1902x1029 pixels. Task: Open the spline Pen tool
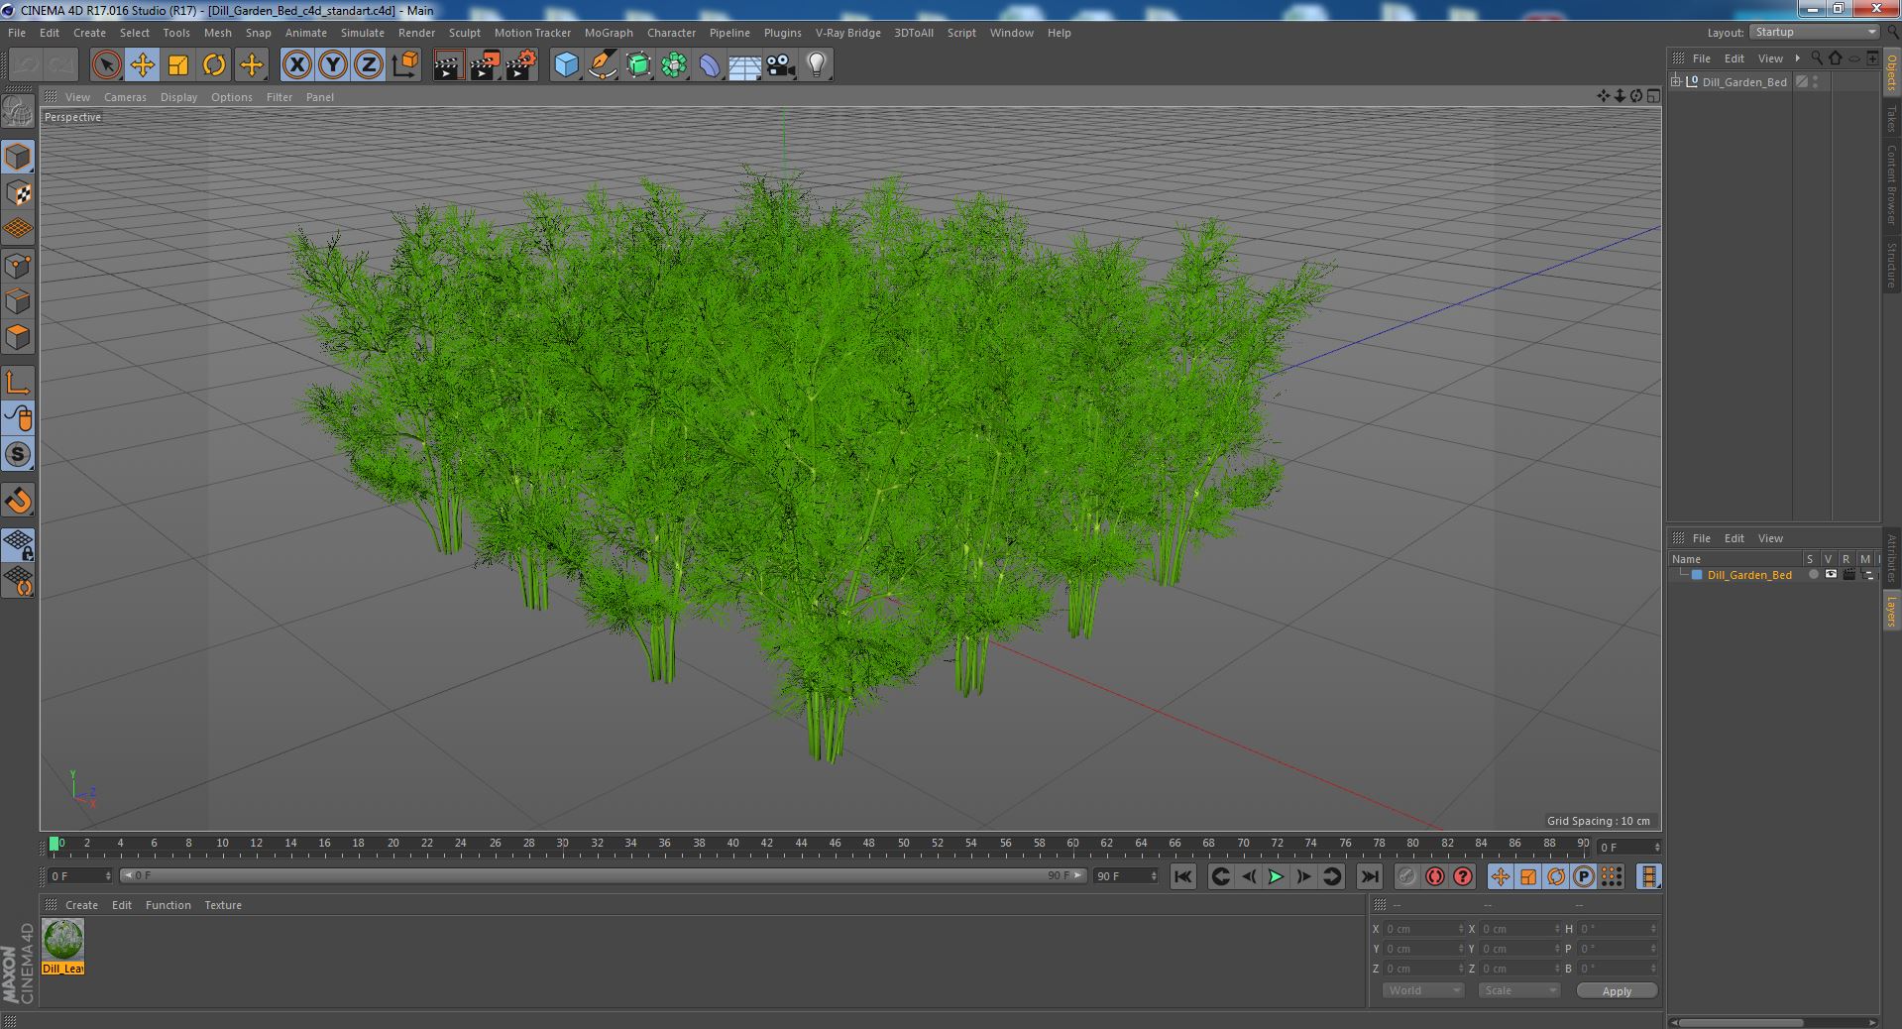pyautogui.click(x=602, y=65)
